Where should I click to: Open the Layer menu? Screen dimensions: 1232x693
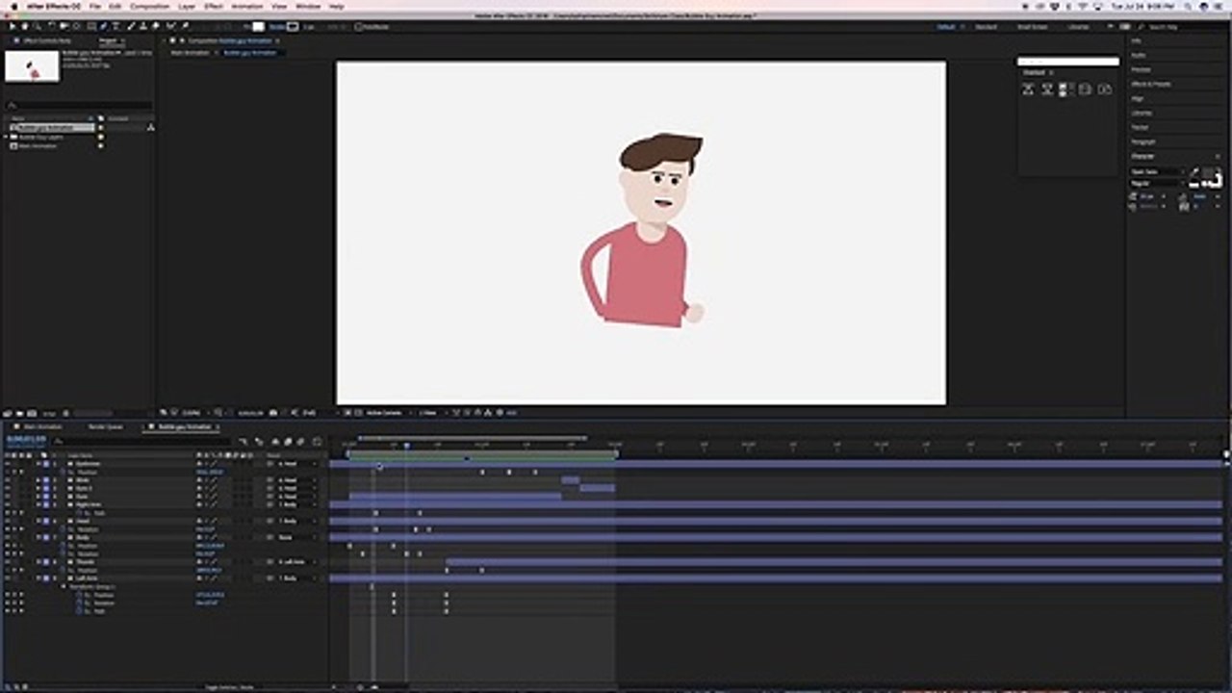[x=187, y=6]
